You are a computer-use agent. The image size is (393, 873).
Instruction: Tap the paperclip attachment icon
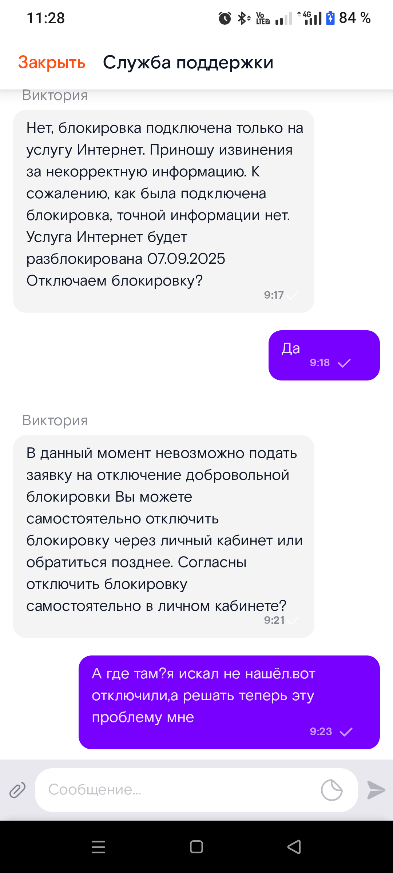[17, 790]
